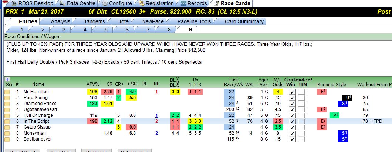392x152 pixels.
Task: Select race number 6 tab
Action: click(x=127, y=30)
